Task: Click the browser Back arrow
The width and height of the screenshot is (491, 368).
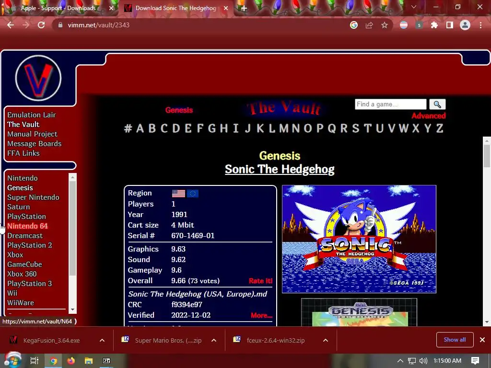Action: tap(11, 25)
